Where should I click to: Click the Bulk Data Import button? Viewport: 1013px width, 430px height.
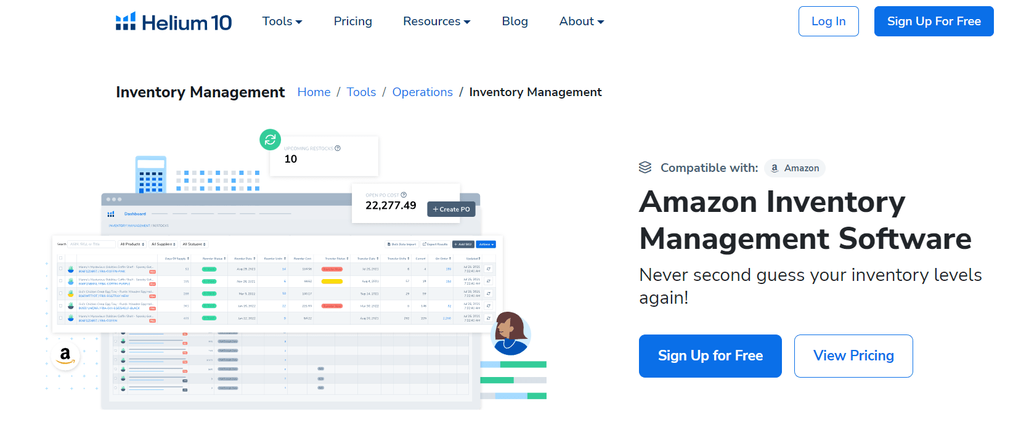(x=402, y=244)
